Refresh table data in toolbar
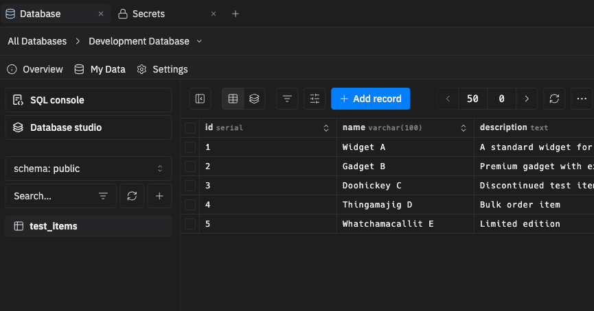This screenshot has height=311, width=594. pos(554,99)
